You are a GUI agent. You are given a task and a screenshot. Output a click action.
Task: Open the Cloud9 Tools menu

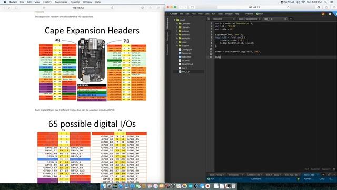point(220,14)
